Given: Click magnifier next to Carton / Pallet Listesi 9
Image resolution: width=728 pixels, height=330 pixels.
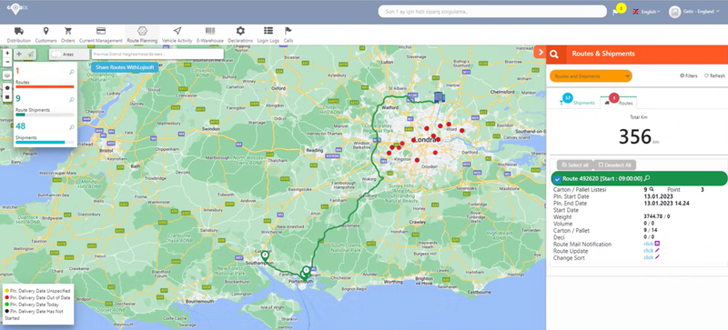Looking at the screenshot, I should coord(652,189).
